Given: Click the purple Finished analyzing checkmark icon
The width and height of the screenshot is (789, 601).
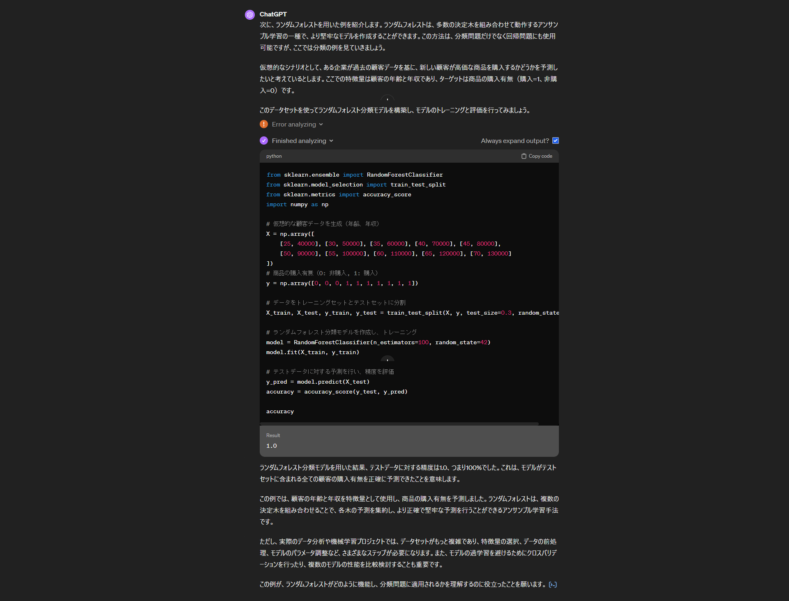Looking at the screenshot, I should pyautogui.click(x=264, y=140).
